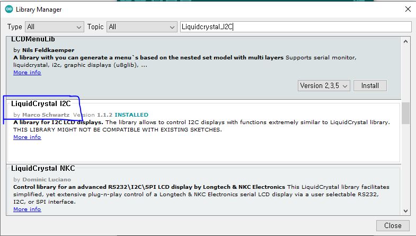
Task: Click the Close button at bottom
Action: [393, 225]
